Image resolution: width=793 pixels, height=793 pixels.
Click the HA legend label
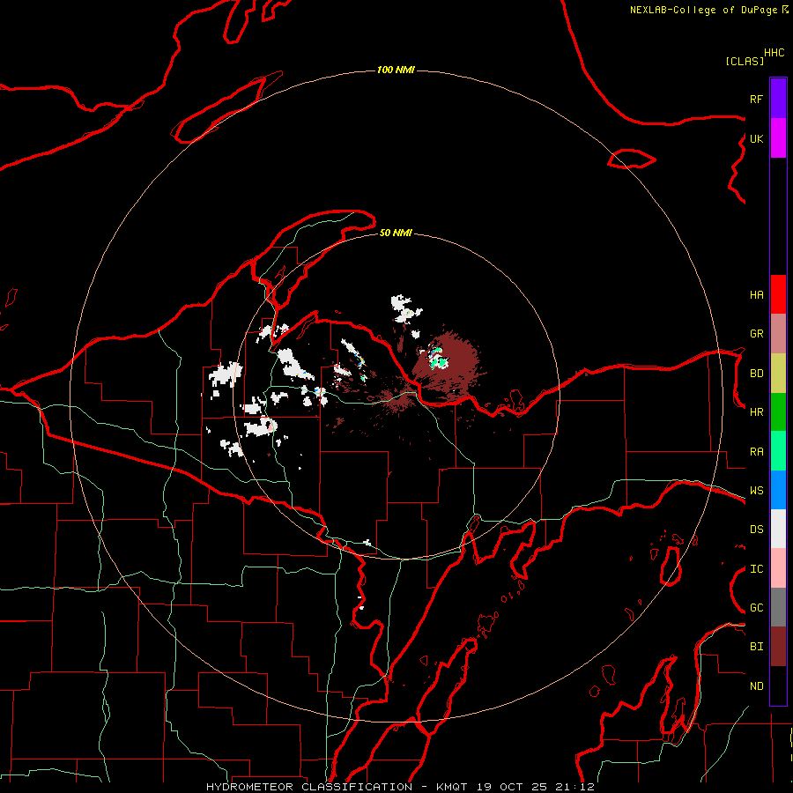click(756, 295)
